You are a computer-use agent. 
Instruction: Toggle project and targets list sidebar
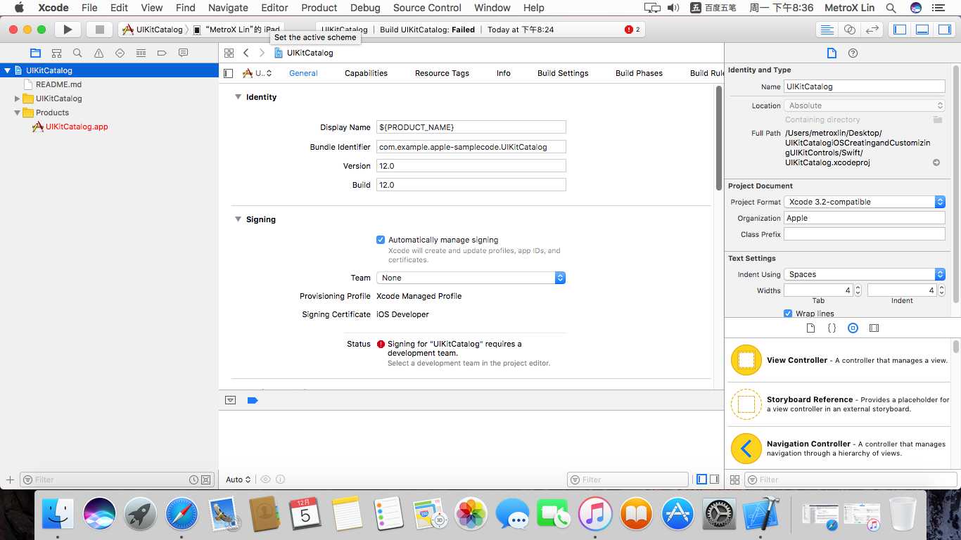coord(228,73)
